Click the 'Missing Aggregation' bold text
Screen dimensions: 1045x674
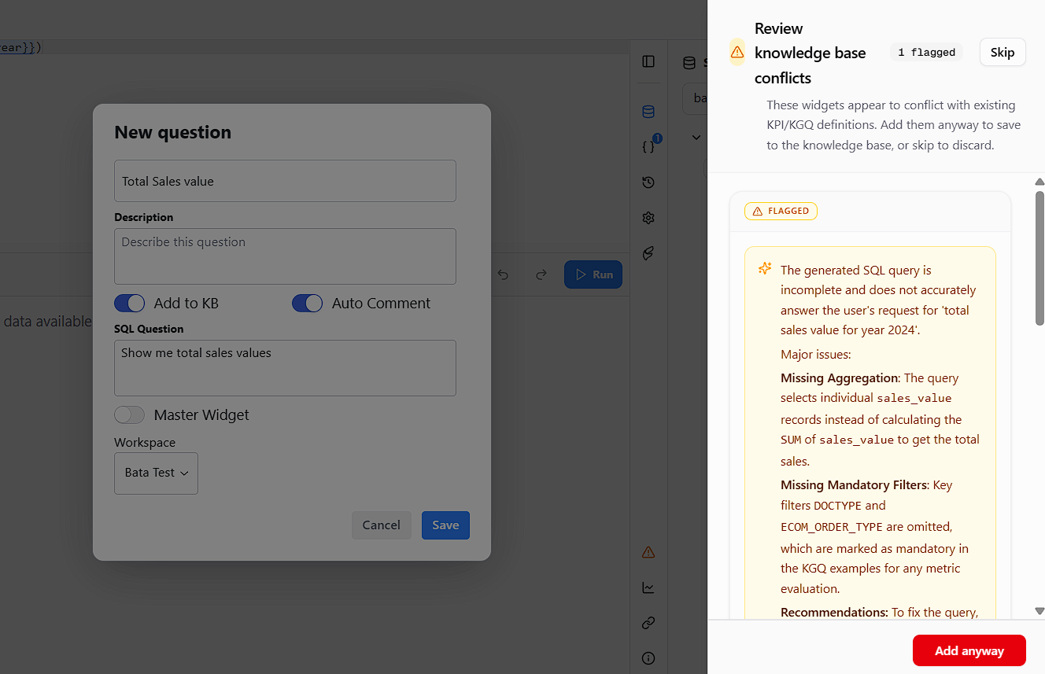[x=839, y=378]
